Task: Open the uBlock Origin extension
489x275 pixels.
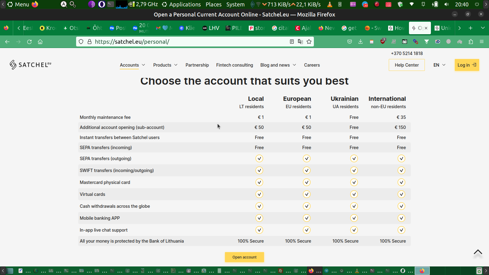Action: pos(383,42)
